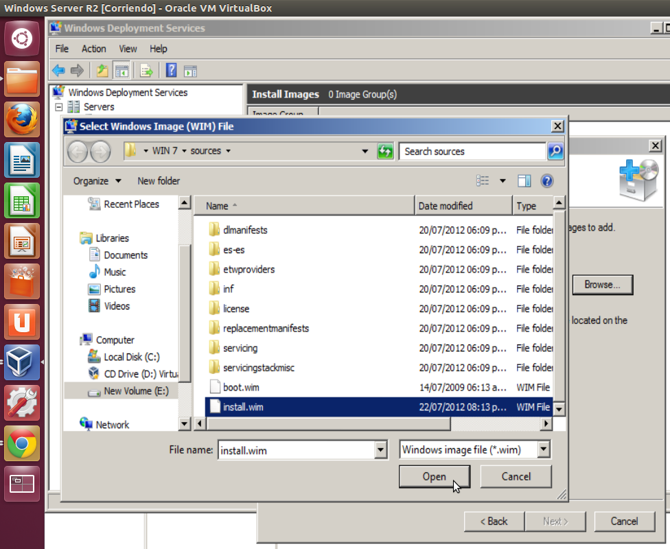Click the Search sources field
This screenshot has width=670, height=549.
pyautogui.click(x=472, y=151)
